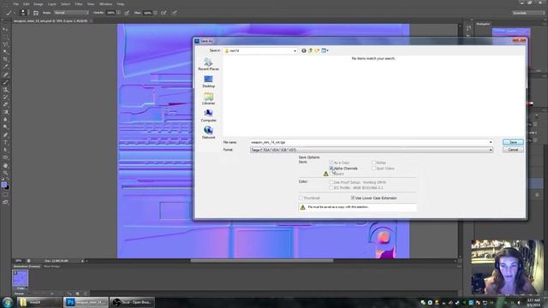Viewport: 548px width, 308px height.
Task: Toggle the brush panel button in options bar
Action: (36, 13)
